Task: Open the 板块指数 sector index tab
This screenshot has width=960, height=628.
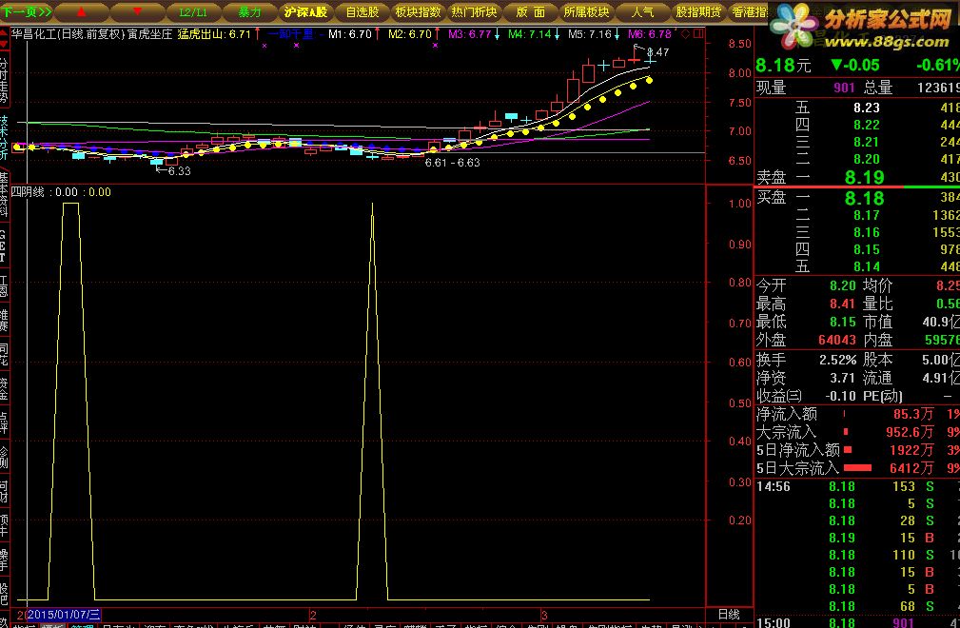Action: pos(418,12)
